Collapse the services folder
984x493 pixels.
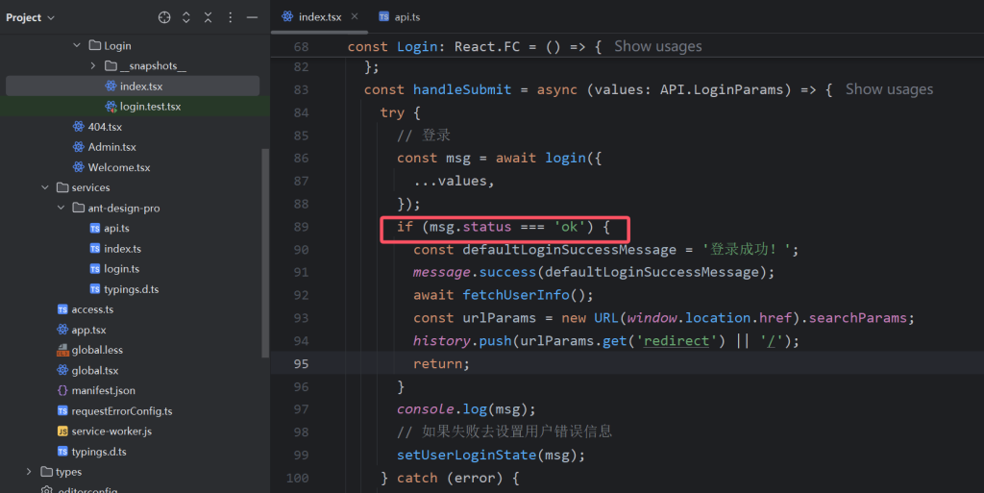coord(44,187)
